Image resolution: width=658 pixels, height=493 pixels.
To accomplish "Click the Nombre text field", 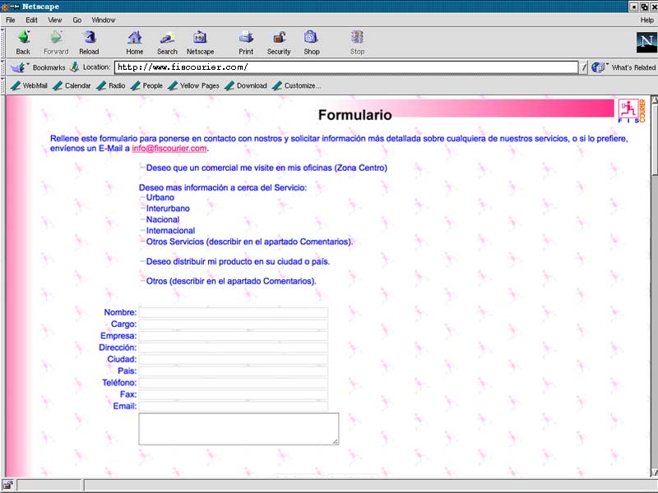I will (x=234, y=312).
